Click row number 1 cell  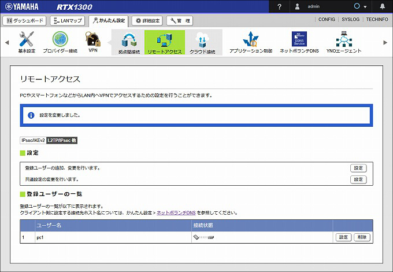coord(28,237)
